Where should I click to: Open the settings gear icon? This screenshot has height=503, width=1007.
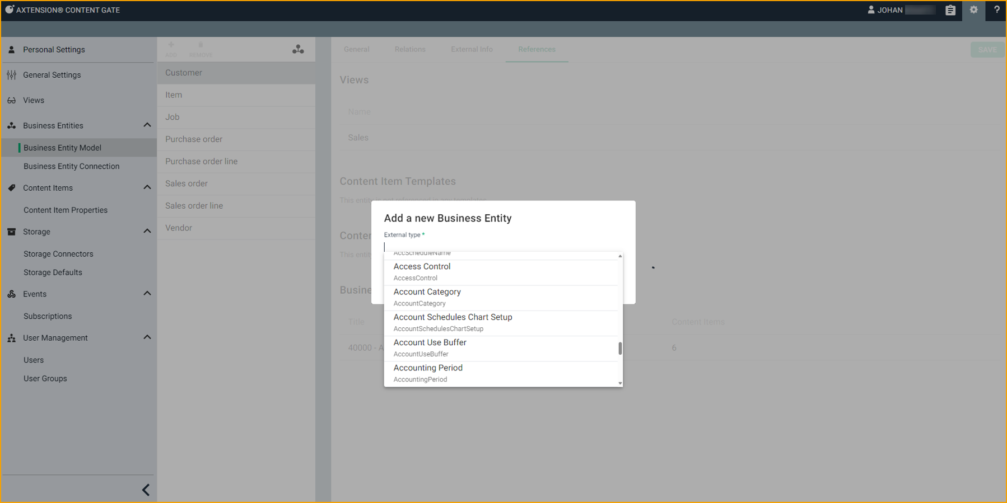pos(974,10)
